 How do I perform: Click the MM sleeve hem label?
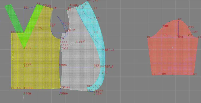pos(164,74)
